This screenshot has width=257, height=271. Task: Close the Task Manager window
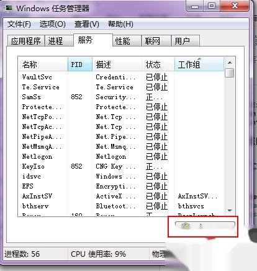[x=235, y=6]
